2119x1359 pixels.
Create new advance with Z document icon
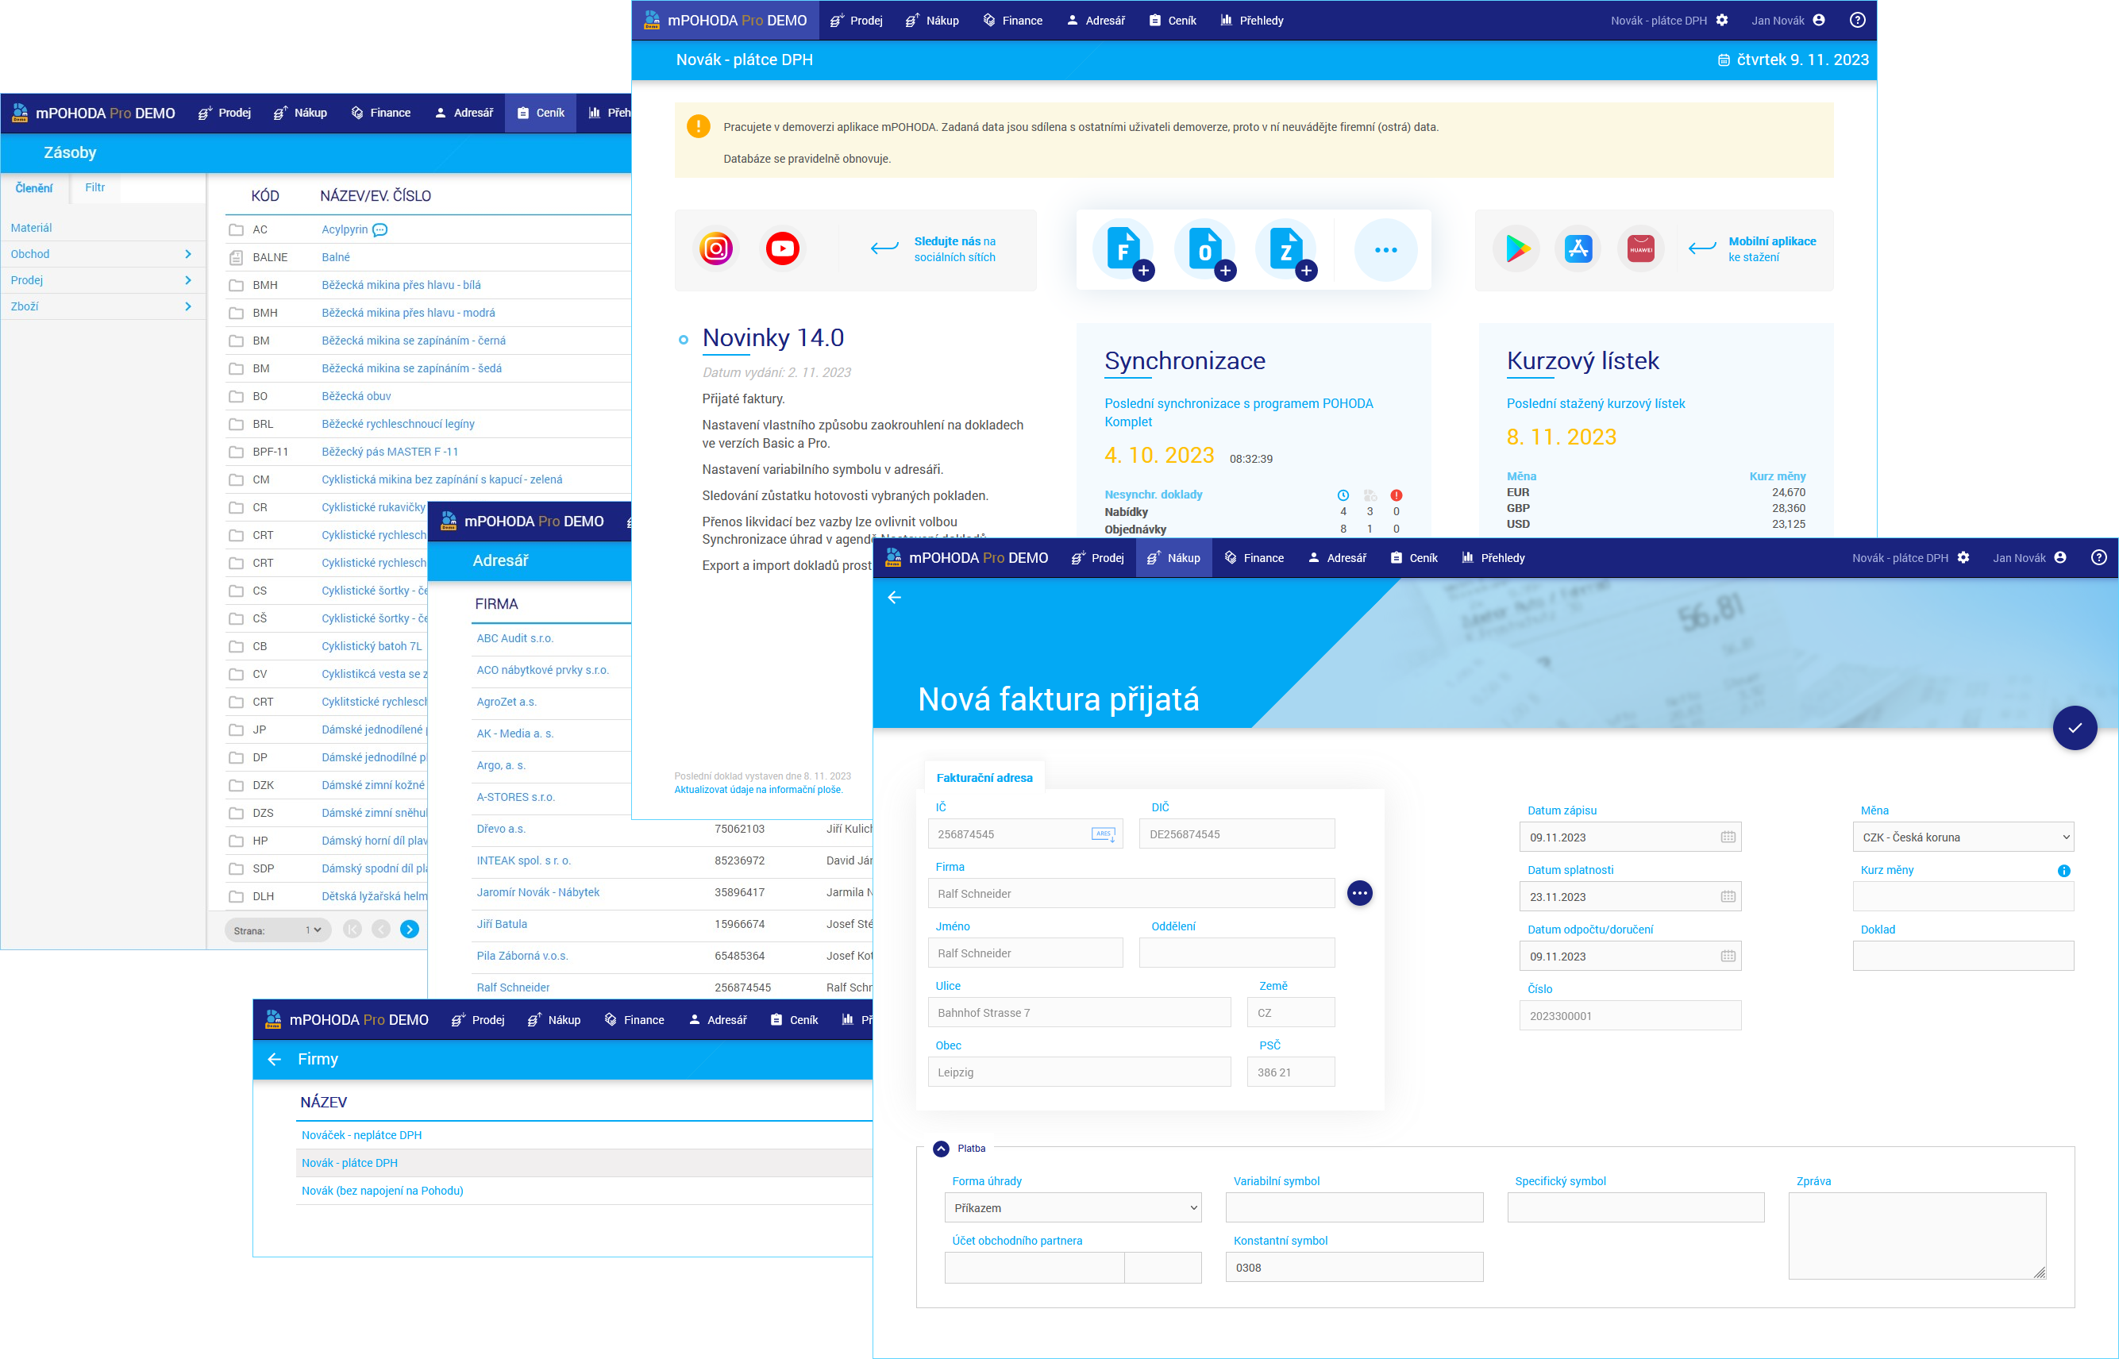1287,250
